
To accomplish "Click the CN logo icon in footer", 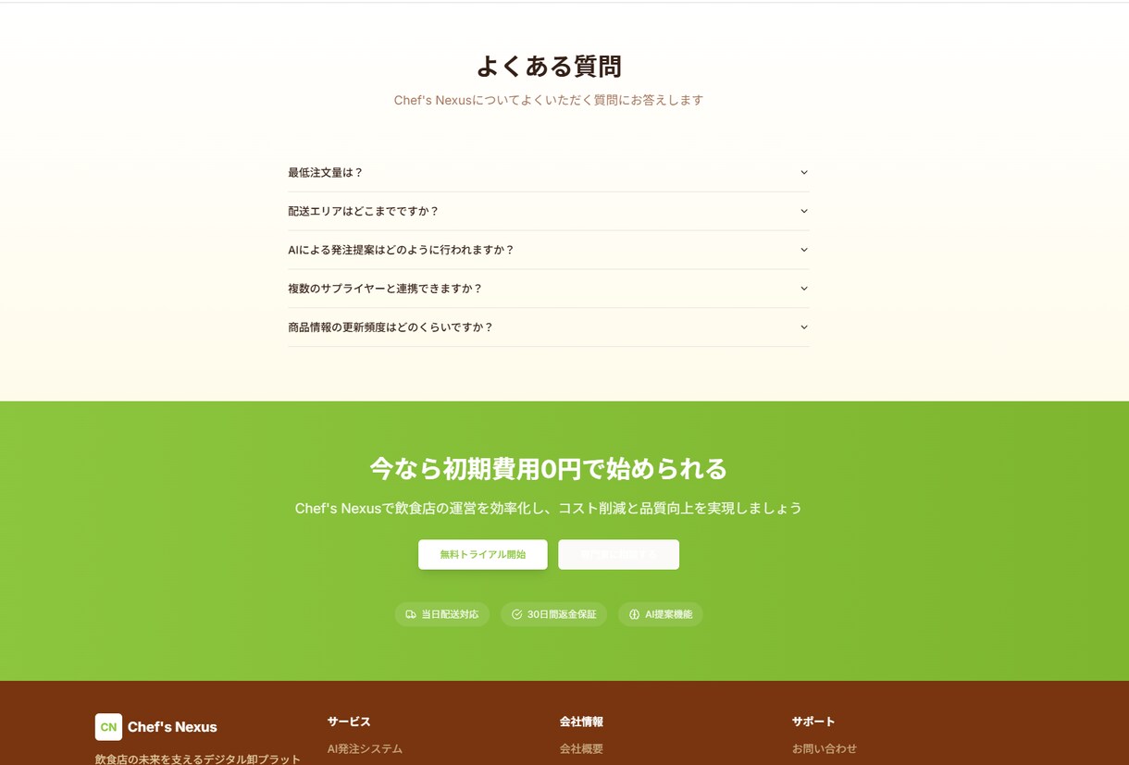I will coord(108,727).
